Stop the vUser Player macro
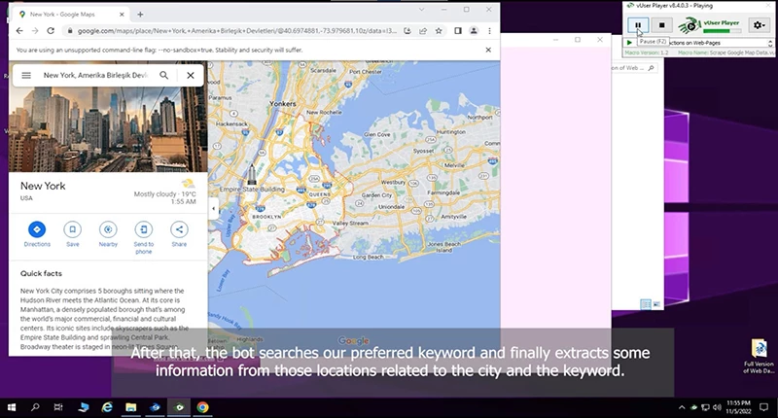This screenshot has height=418, width=778. (x=661, y=25)
